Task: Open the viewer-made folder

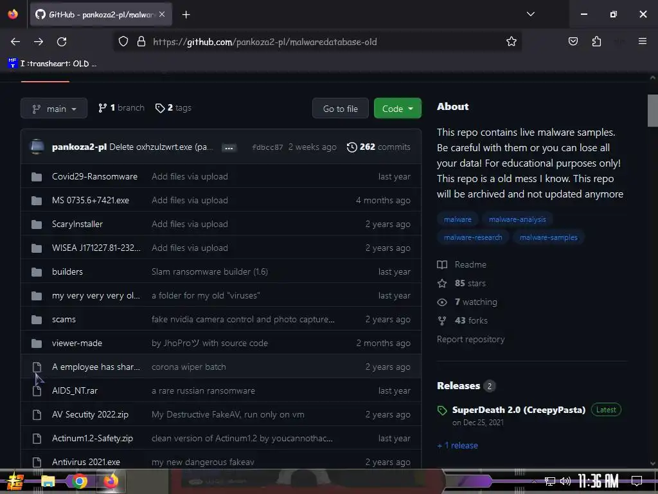Action: 77,343
